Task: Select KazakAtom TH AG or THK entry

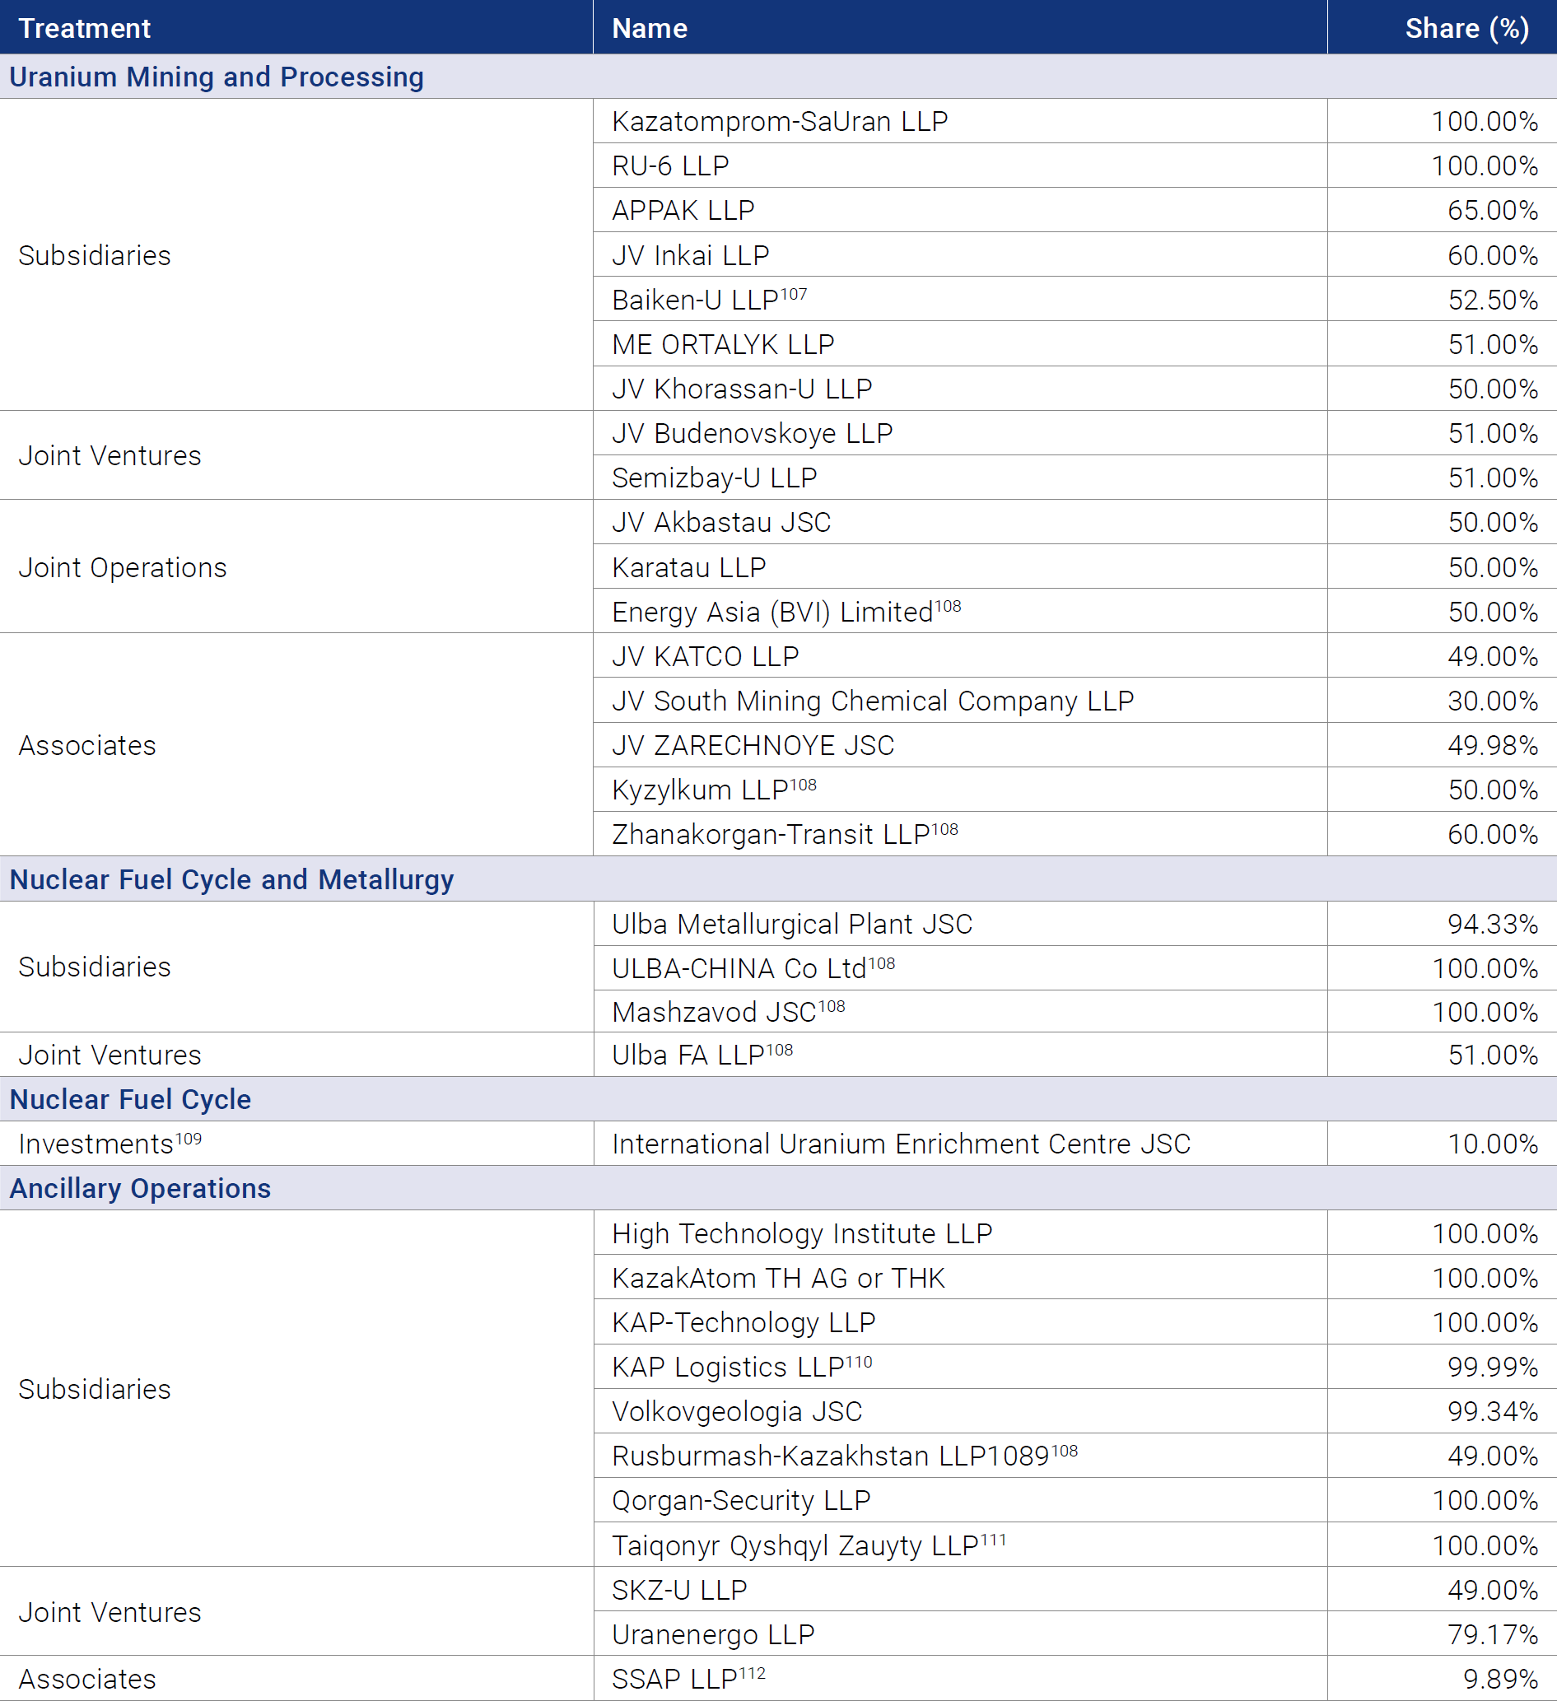Action: (778, 1279)
